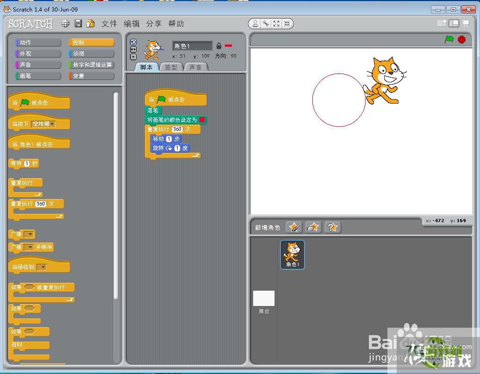480x374 pixels.
Task: Open the 分享 (Share) menu
Action: point(154,24)
